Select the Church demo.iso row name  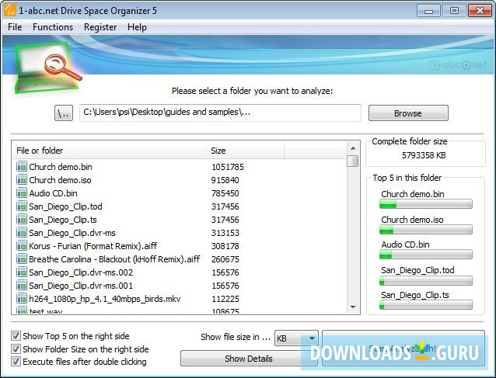point(60,180)
